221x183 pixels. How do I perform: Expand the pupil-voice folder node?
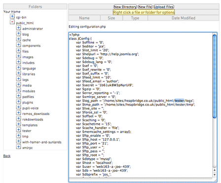click(19, 107)
